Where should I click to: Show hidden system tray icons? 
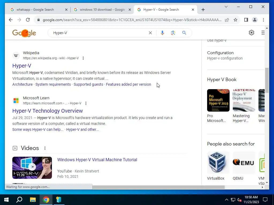coord(226,200)
